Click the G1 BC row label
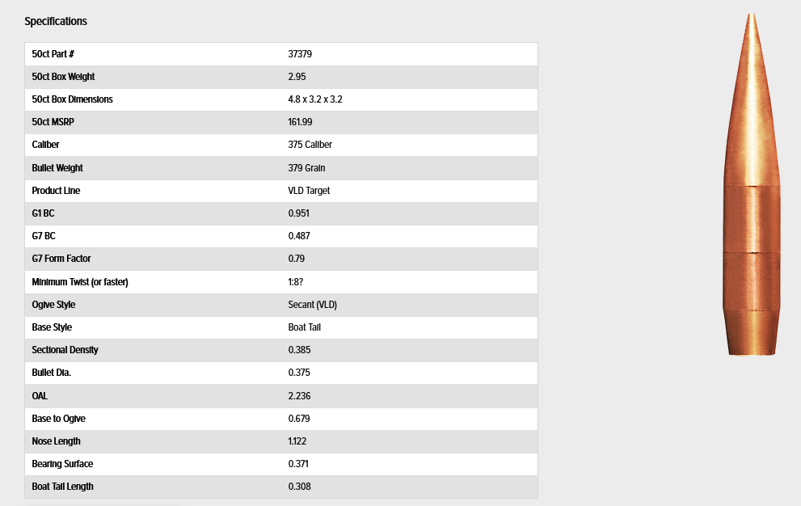 pyautogui.click(x=43, y=213)
